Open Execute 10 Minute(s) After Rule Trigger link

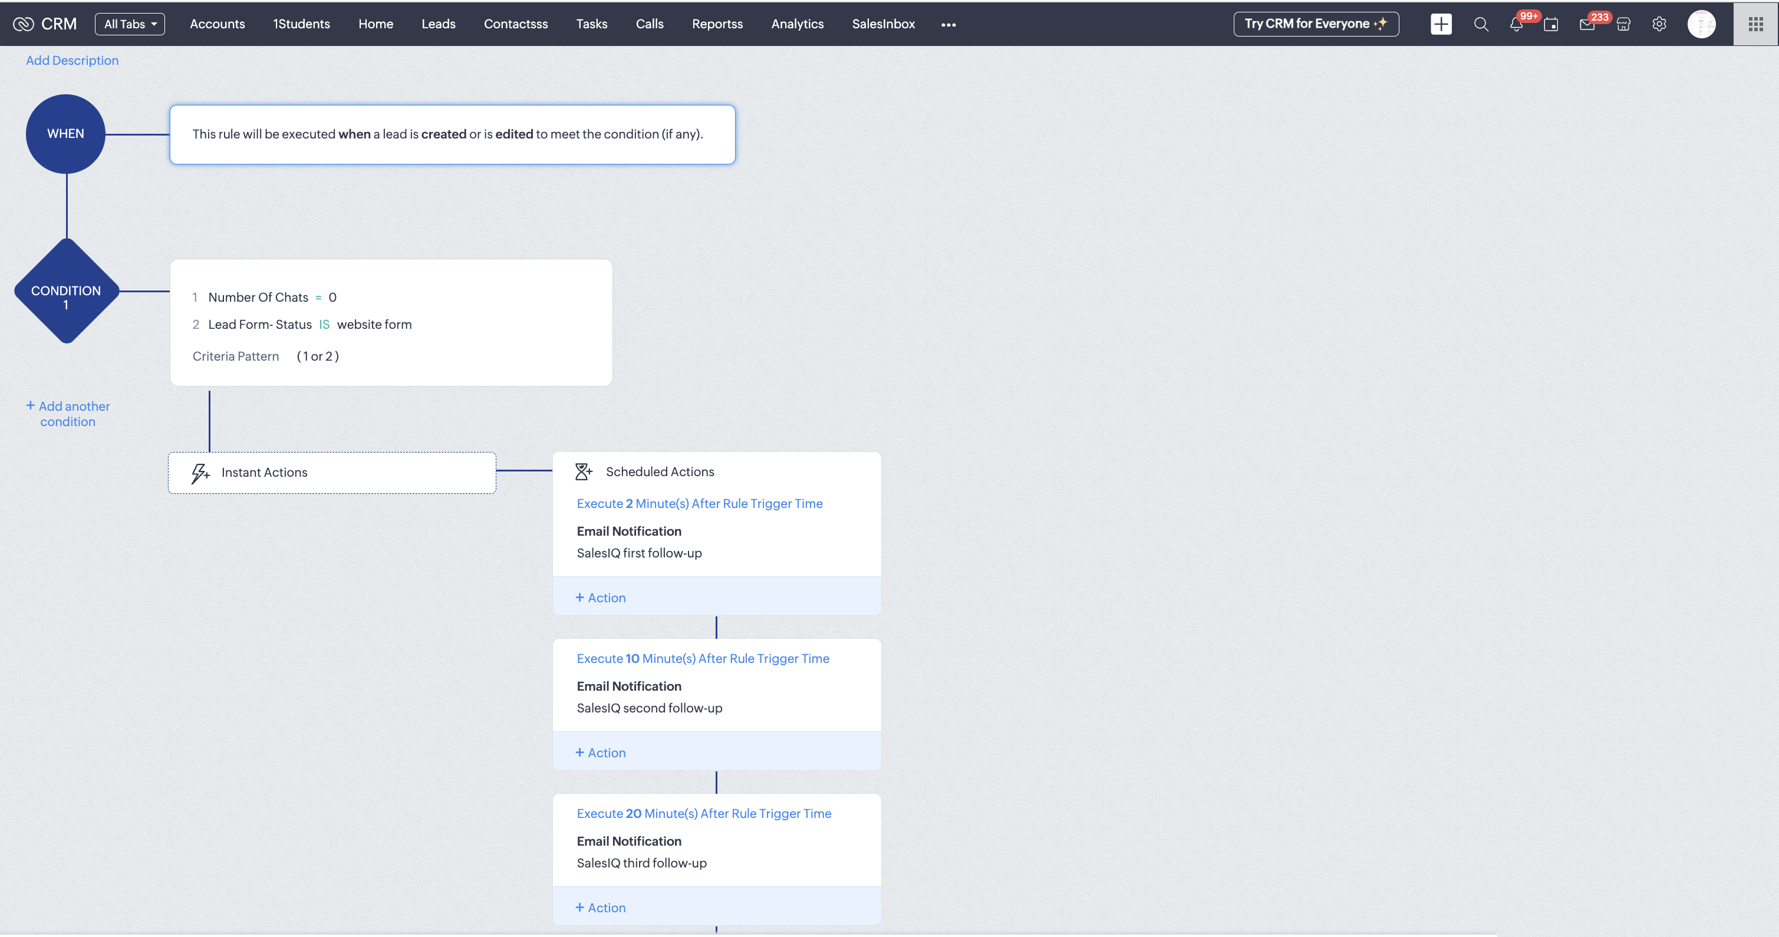tap(703, 658)
